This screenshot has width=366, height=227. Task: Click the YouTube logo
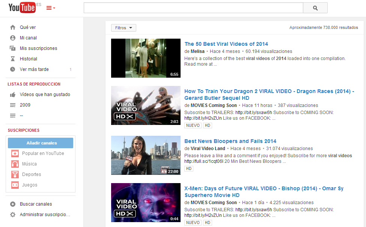(x=22, y=8)
